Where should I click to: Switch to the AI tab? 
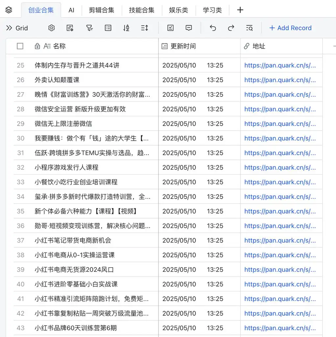click(71, 10)
